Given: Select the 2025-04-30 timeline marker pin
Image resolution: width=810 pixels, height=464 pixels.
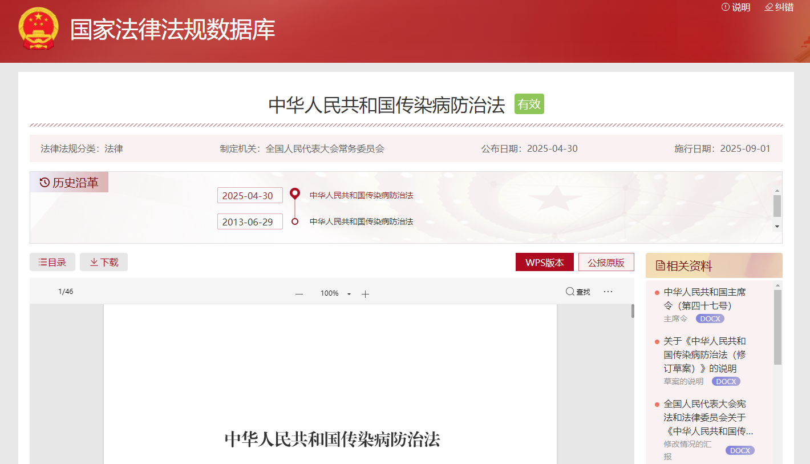Looking at the screenshot, I should [x=295, y=194].
